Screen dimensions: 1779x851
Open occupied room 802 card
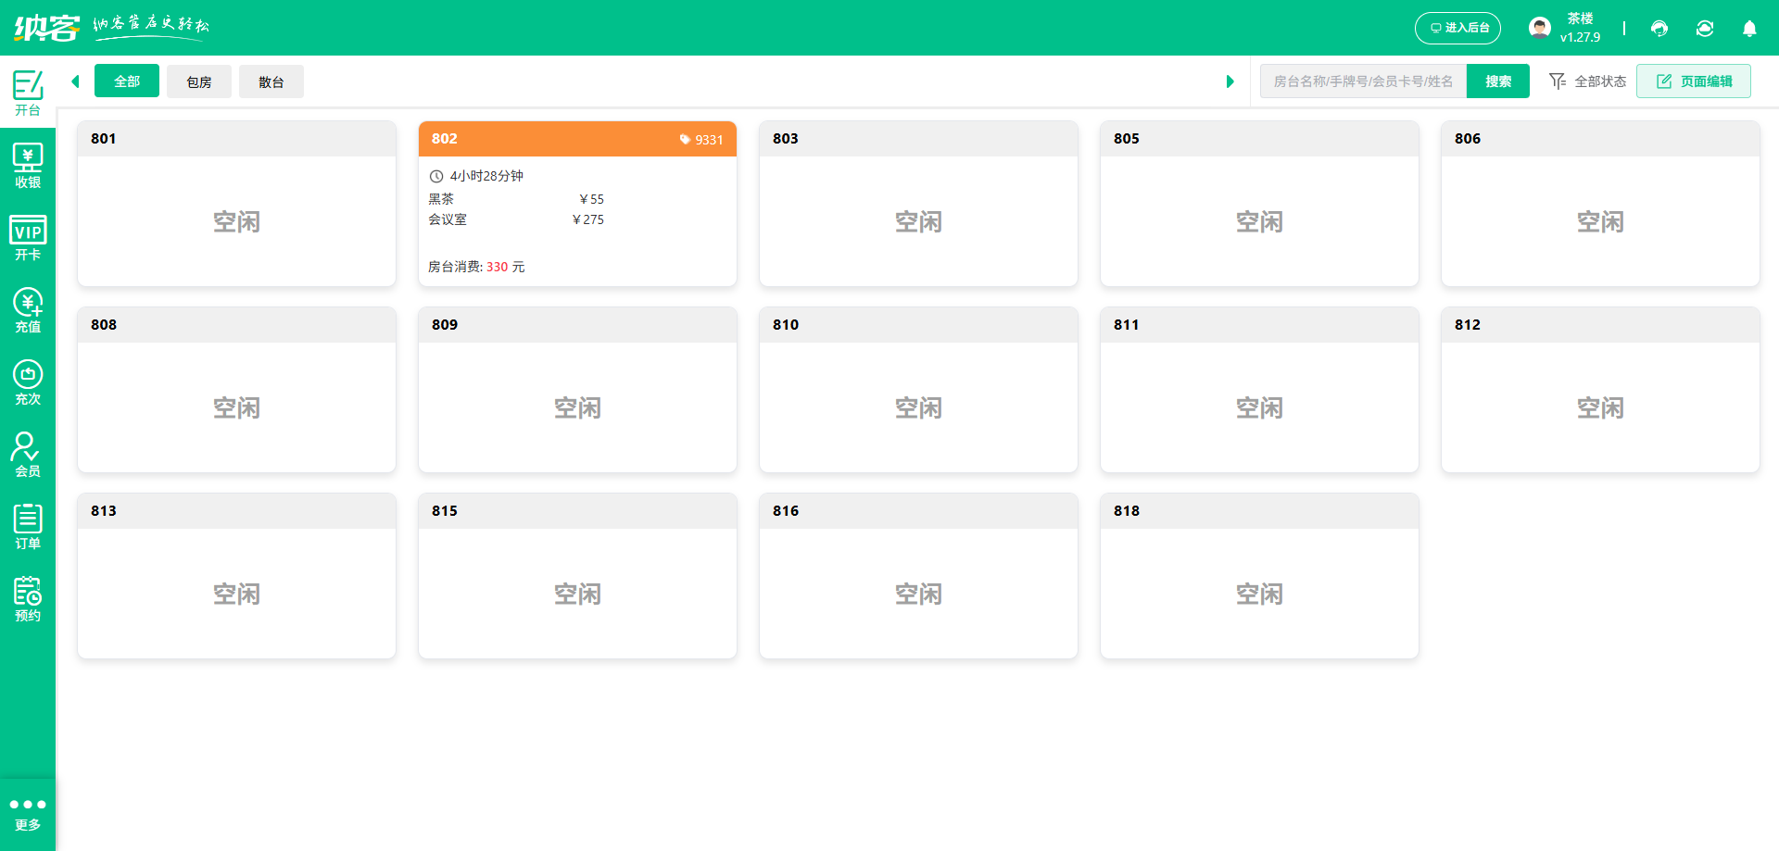(577, 222)
